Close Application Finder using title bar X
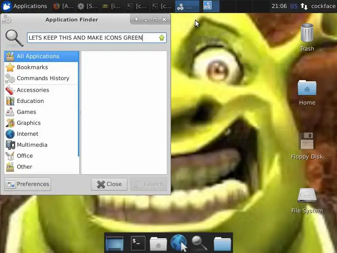The width and height of the screenshot is (337, 253). click(164, 19)
